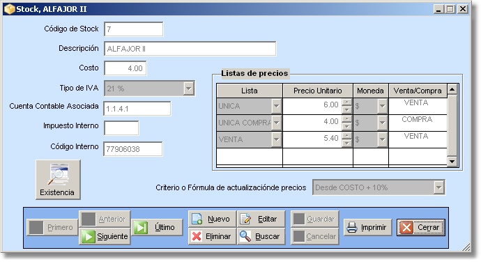The image size is (481, 262).
Task: Close the form with the Cerrar button
Action: click(420, 227)
